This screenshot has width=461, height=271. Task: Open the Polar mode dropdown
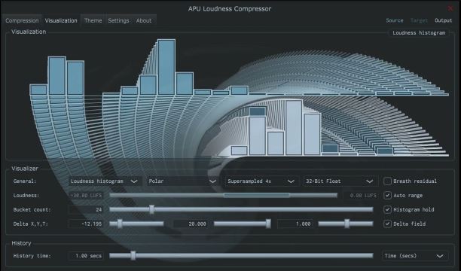(182, 181)
